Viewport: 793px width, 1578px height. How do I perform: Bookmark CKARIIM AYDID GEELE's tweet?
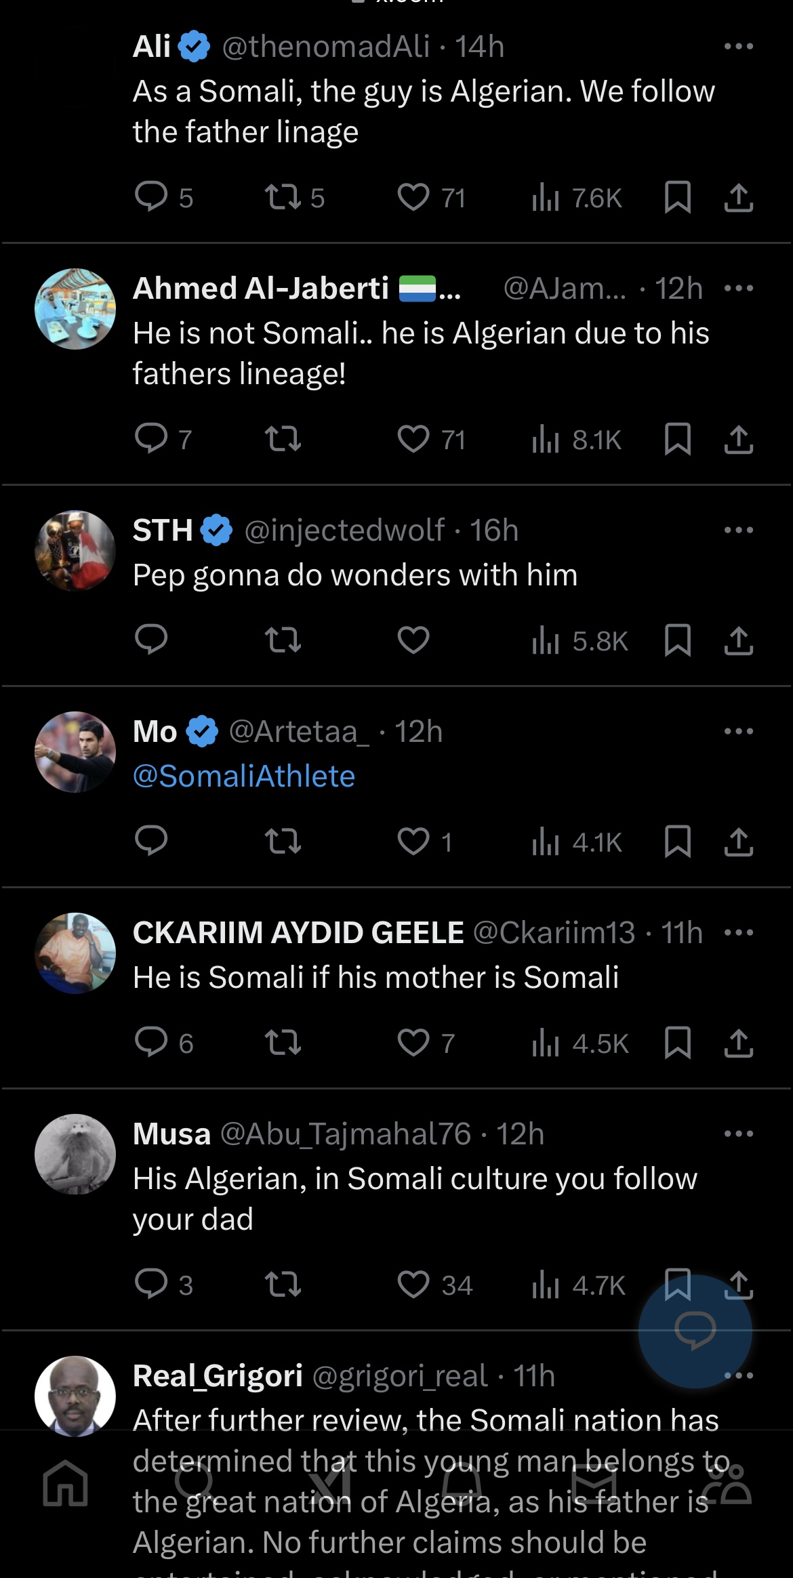(677, 1042)
